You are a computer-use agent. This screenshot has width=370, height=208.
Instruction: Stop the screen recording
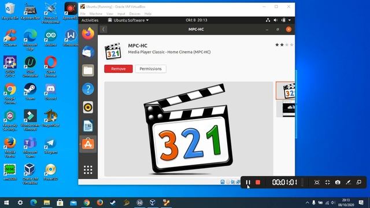pos(258,183)
